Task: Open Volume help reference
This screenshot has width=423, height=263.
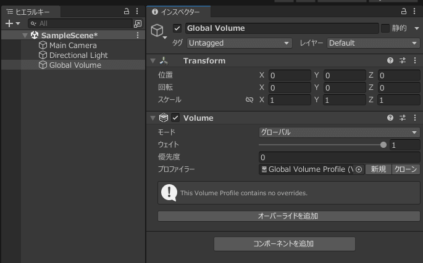Action: pos(390,118)
